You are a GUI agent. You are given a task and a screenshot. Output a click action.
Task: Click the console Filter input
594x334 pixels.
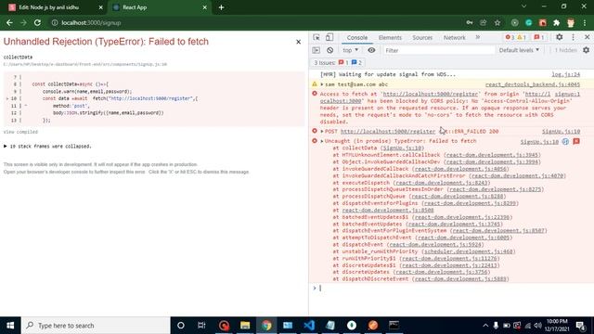(438, 50)
